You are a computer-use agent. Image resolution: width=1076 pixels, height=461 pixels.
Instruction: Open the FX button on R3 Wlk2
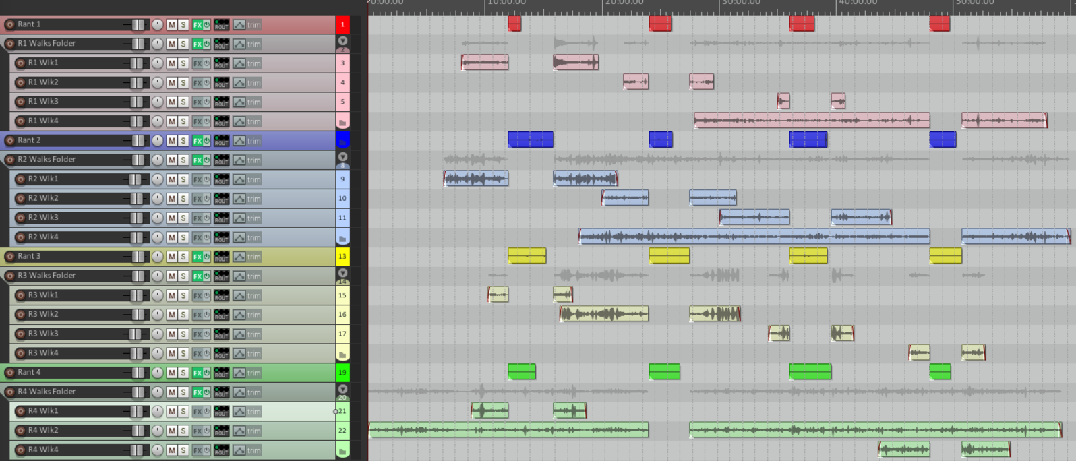pos(197,315)
